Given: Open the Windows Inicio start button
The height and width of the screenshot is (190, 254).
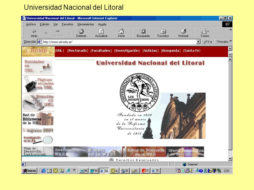Looking at the screenshot, I should [29, 171].
